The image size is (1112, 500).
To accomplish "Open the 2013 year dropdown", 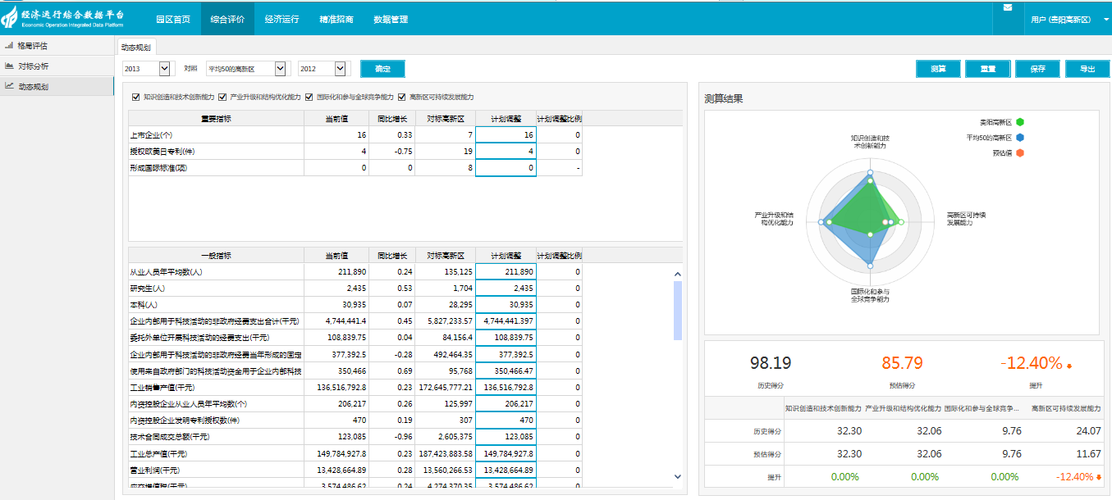I will [147, 69].
